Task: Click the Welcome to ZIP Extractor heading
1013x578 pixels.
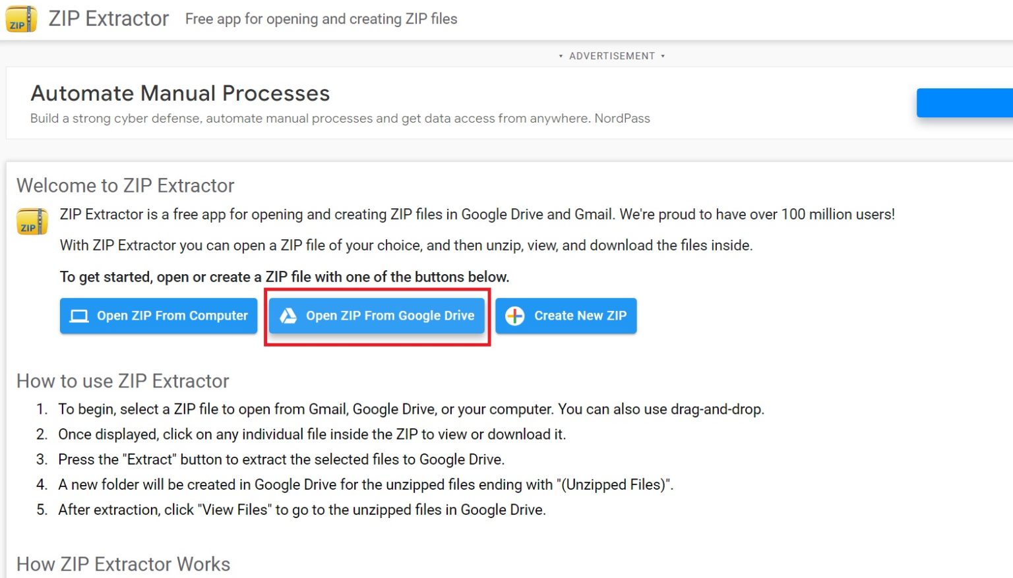Action: coord(125,186)
